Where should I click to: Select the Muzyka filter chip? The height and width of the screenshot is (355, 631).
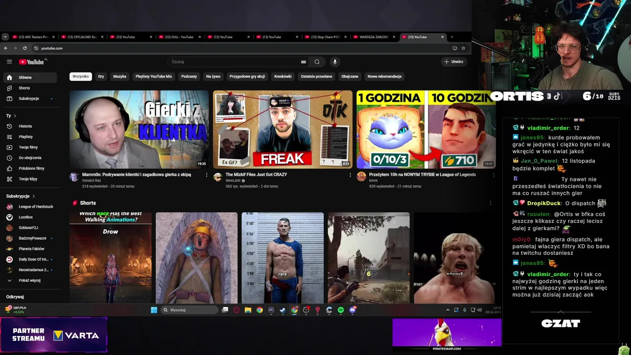pos(120,76)
